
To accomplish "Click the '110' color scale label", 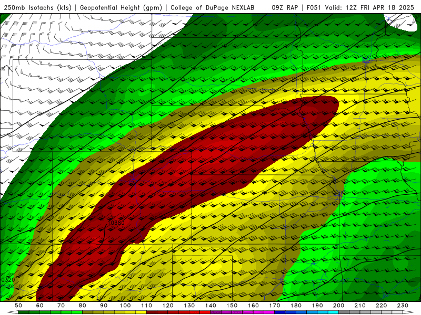I will pos(147,306).
